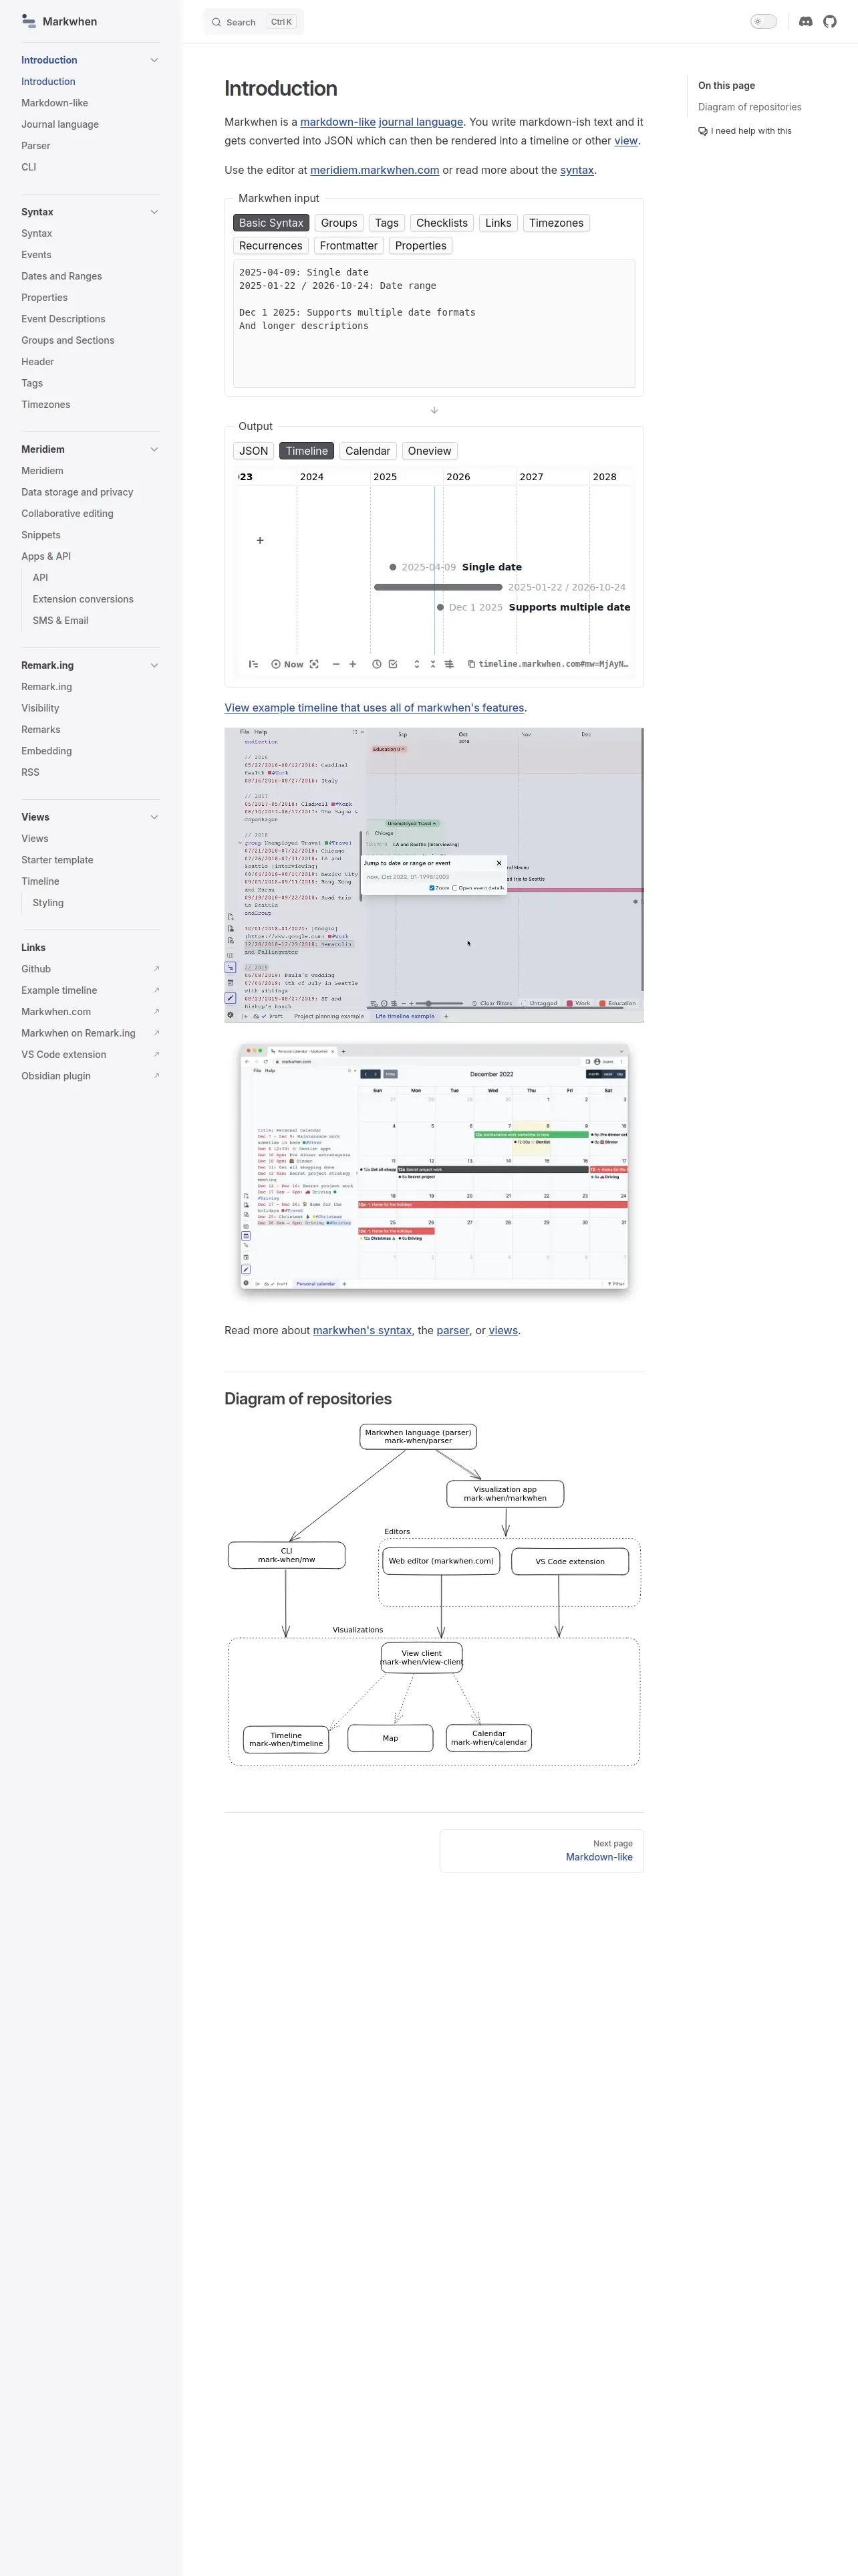Screen dimensions: 858x2576
Task: Follow the 'journal language' link
Action: click(420, 122)
